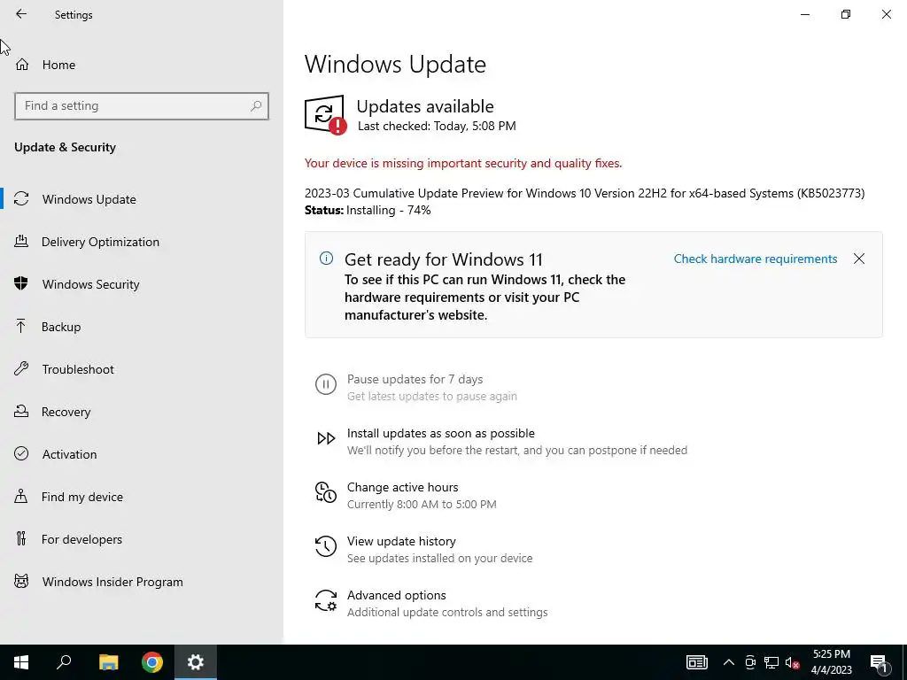Click the Status: Installing - 74% text

tap(368, 210)
